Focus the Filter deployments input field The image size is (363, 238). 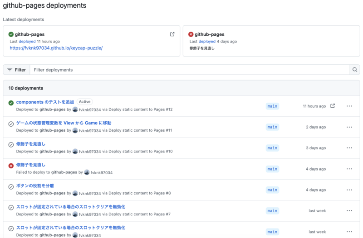190,70
